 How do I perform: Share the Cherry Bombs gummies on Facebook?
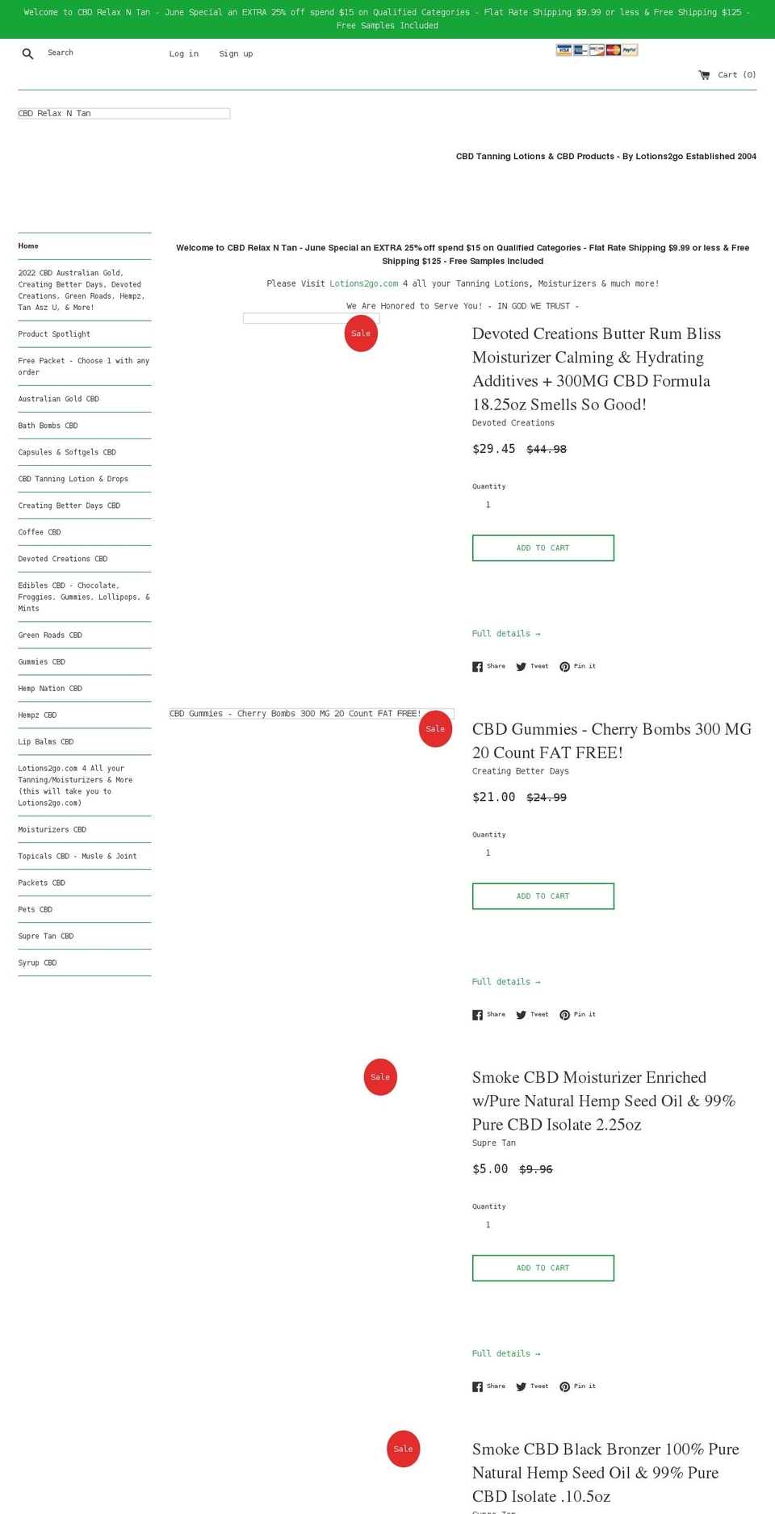click(x=488, y=1014)
